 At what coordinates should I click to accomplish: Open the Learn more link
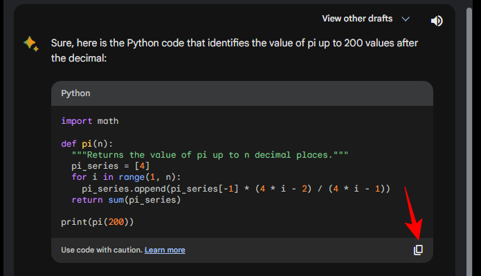click(165, 250)
